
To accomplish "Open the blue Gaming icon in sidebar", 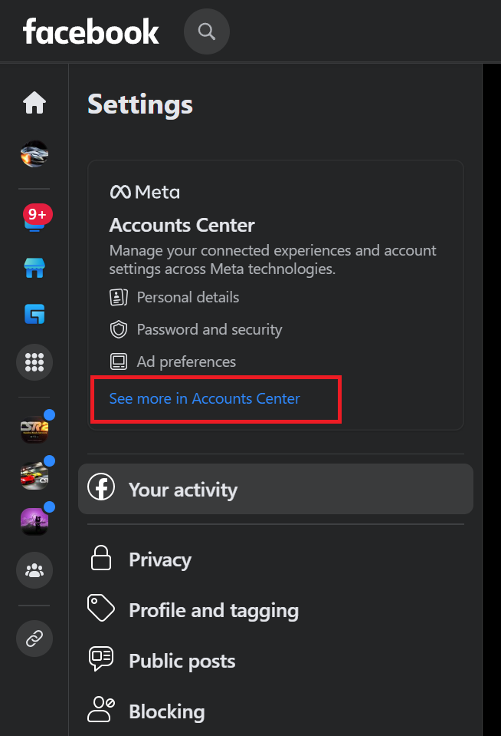I will [34, 314].
